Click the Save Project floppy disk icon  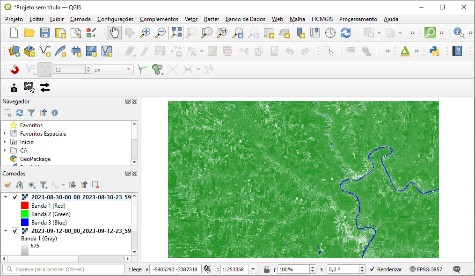45,33
